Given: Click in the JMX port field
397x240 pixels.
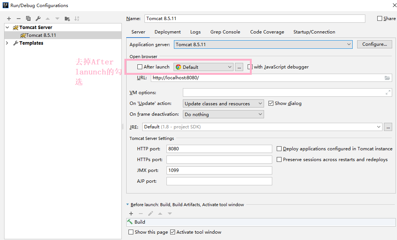Looking at the screenshot, I should tap(219, 170).
